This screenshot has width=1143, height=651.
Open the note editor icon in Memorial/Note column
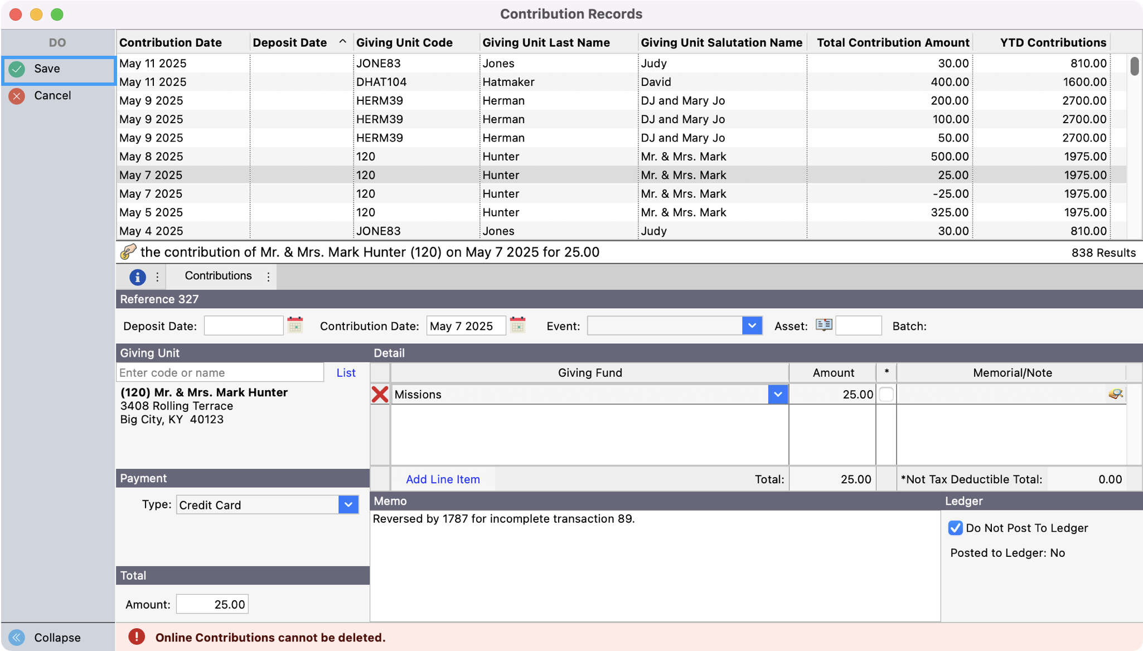pyautogui.click(x=1116, y=394)
